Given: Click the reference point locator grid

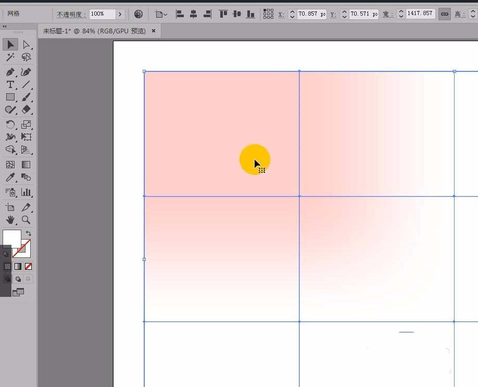Looking at the screenshot, I should coord(268,14).
